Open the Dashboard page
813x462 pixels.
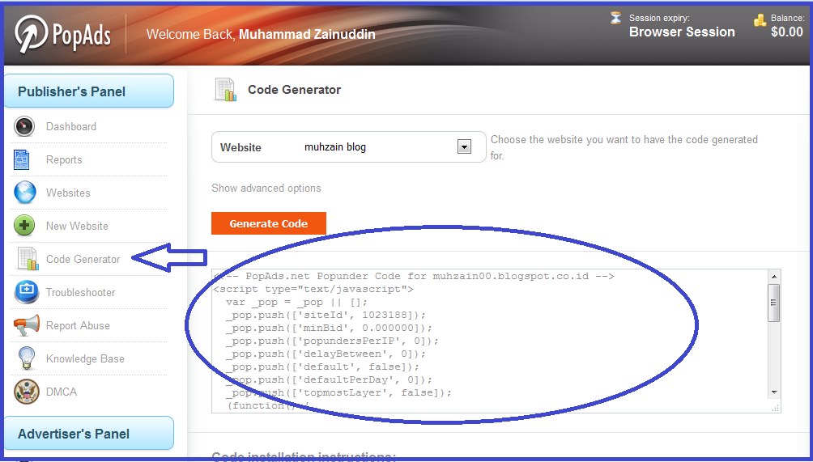click(x=71, y=126)
